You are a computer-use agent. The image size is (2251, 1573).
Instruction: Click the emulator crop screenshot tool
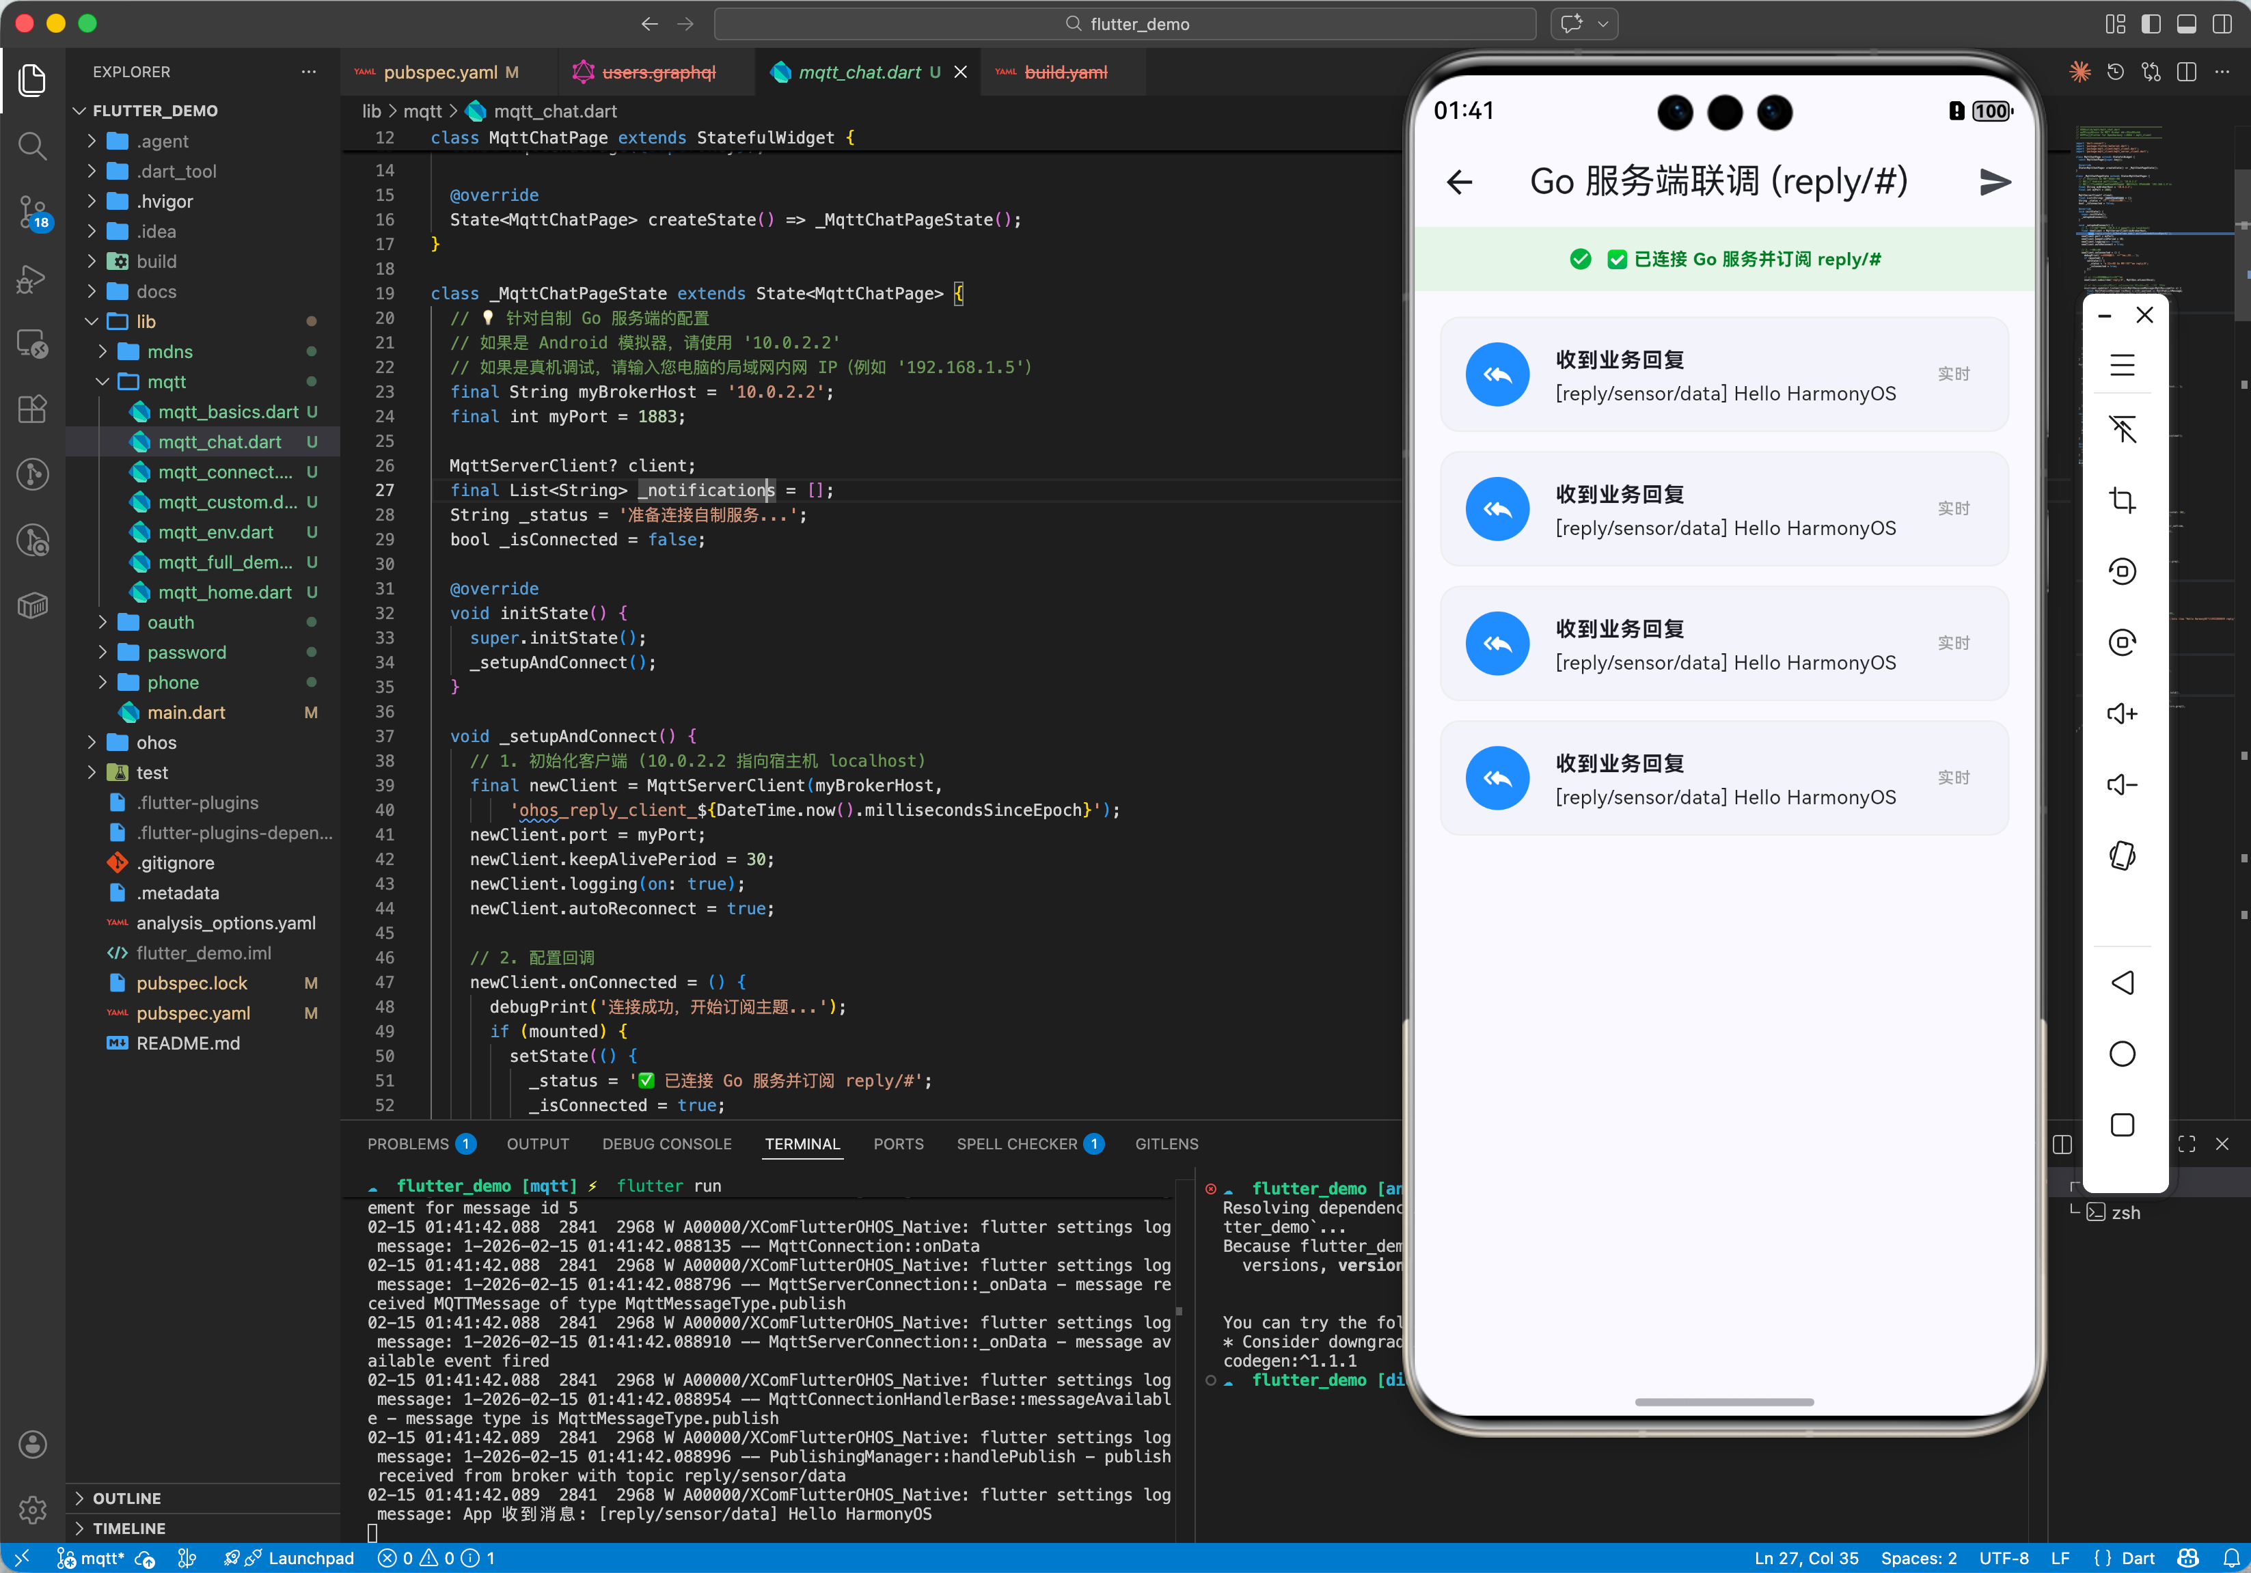click(x=2122, y=500)
